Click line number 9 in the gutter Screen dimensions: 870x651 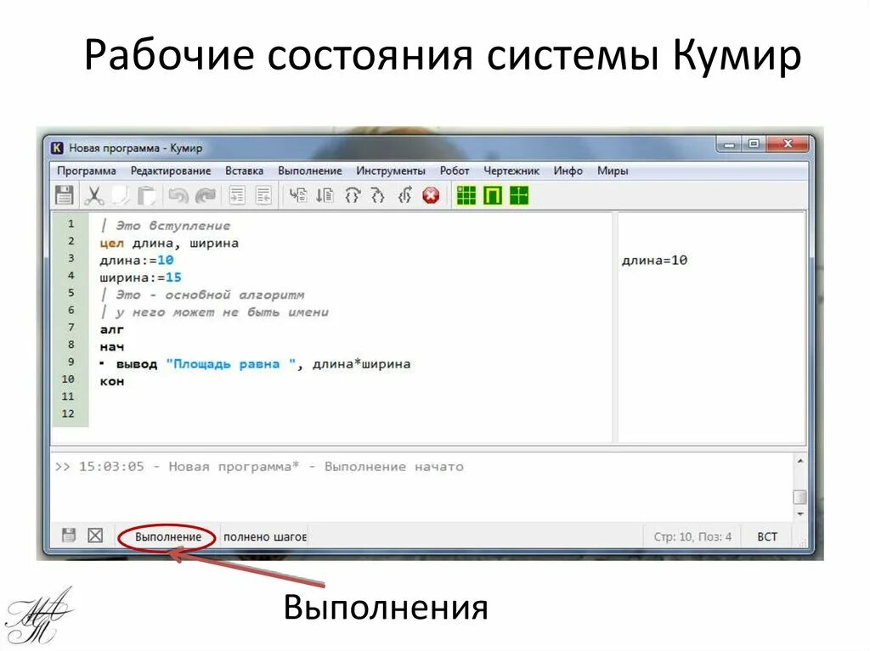[71, 362]
